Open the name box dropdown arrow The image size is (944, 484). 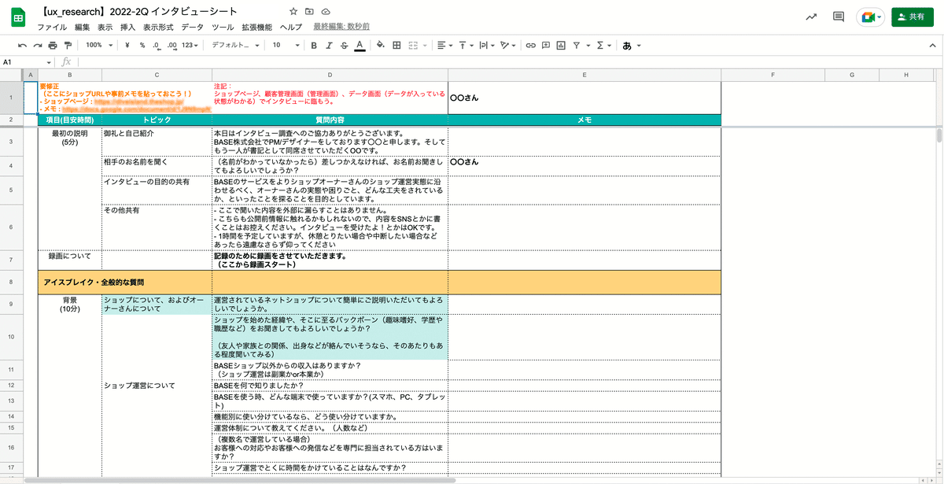pyautogui.click(x=50, y=62)
